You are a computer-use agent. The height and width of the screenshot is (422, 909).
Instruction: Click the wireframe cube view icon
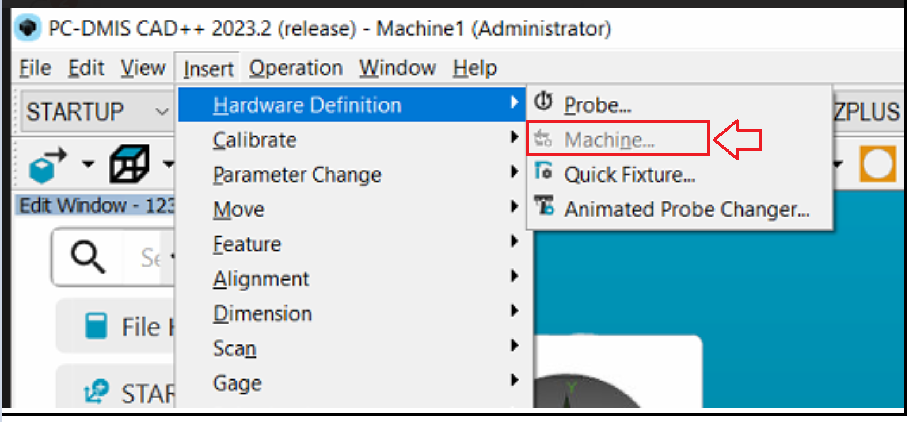click(x=129, y=164)
